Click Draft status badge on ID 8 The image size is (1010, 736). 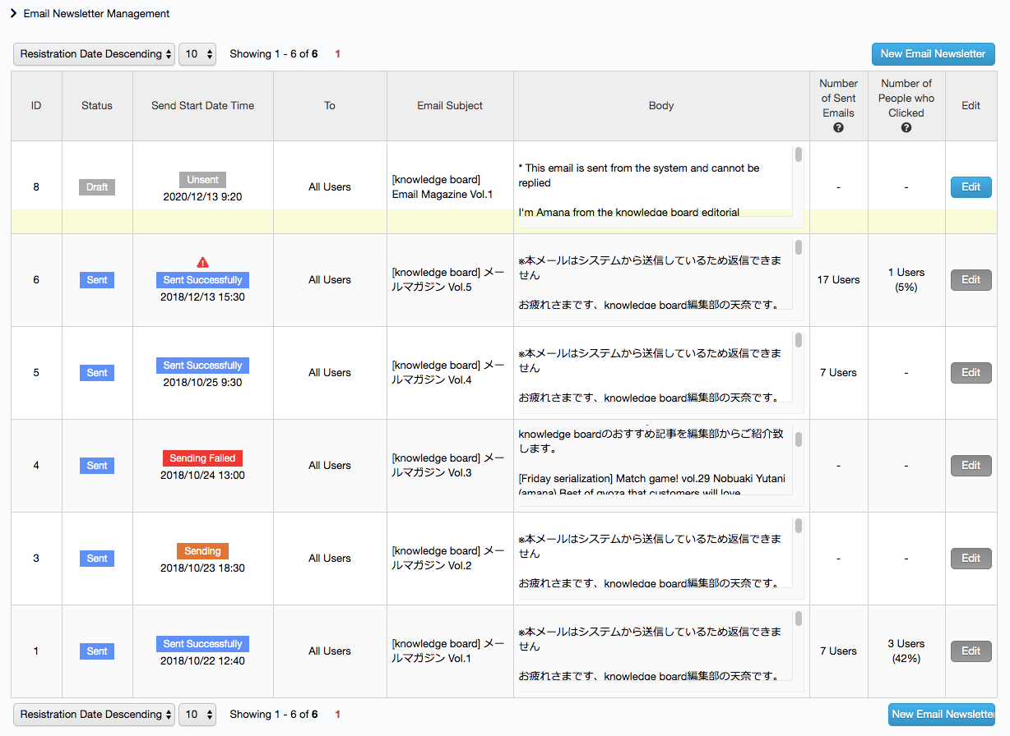(97, 187)
